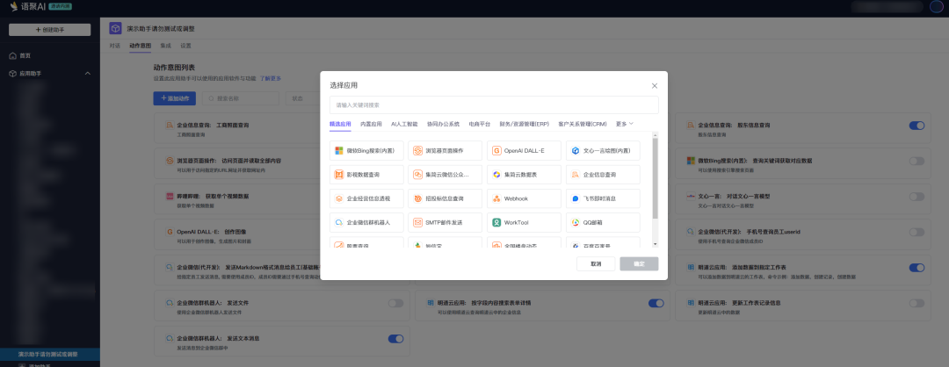Viewport: 949px width, 367px height.
Task: Open the 状态 filter dropdown
Action: click(302, 98)
